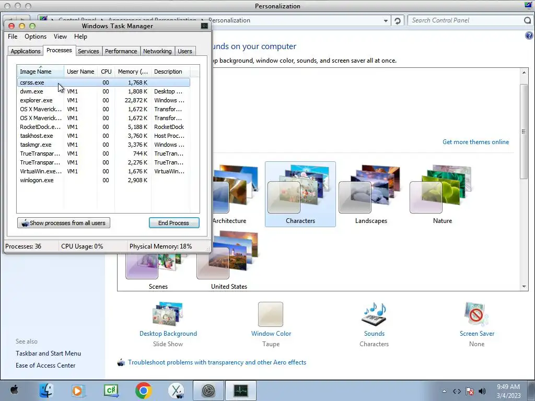Image resolution: width=535 pixels, height=401 pixels.
Task: Sort processes by Memory column
Action: [133, 72]
